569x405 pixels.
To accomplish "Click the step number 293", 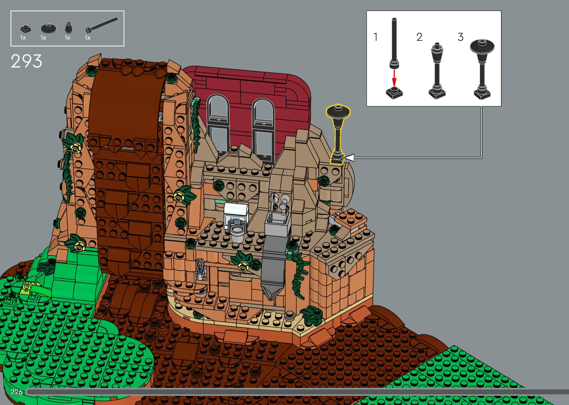I will click(x=26, y=61).
